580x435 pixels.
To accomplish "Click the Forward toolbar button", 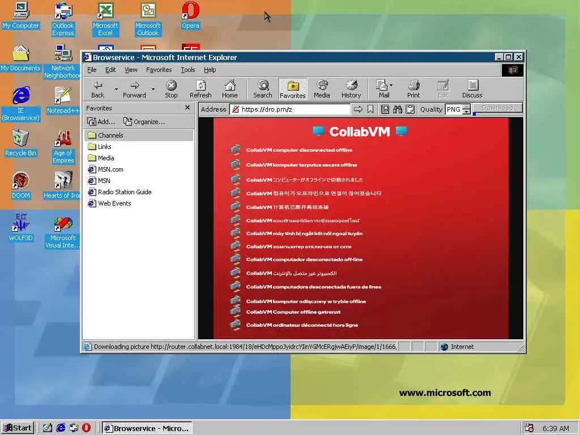I will click(x=134, y=89).
